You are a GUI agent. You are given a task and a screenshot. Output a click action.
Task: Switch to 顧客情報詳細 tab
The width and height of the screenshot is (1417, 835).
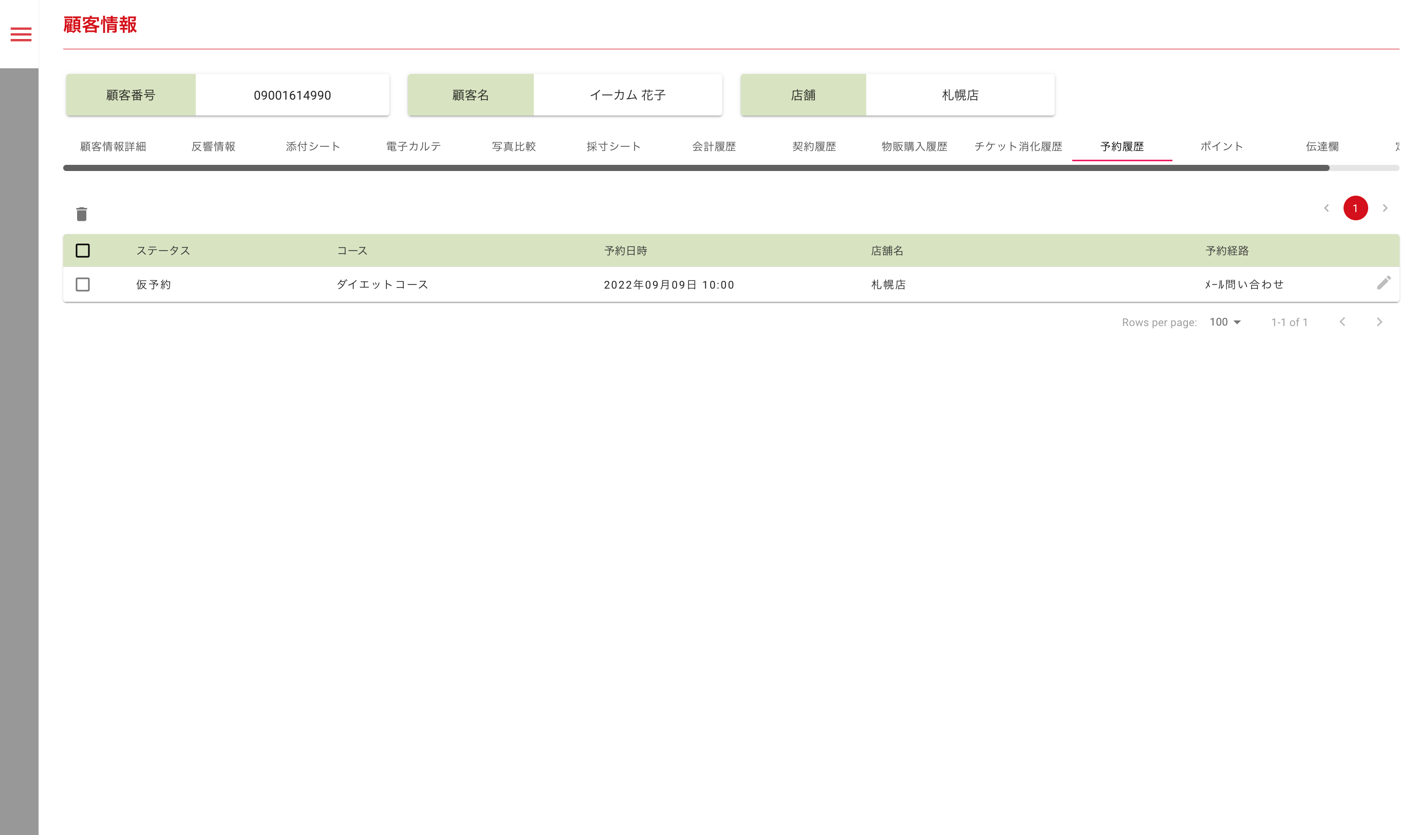click(x=113, y=146)
